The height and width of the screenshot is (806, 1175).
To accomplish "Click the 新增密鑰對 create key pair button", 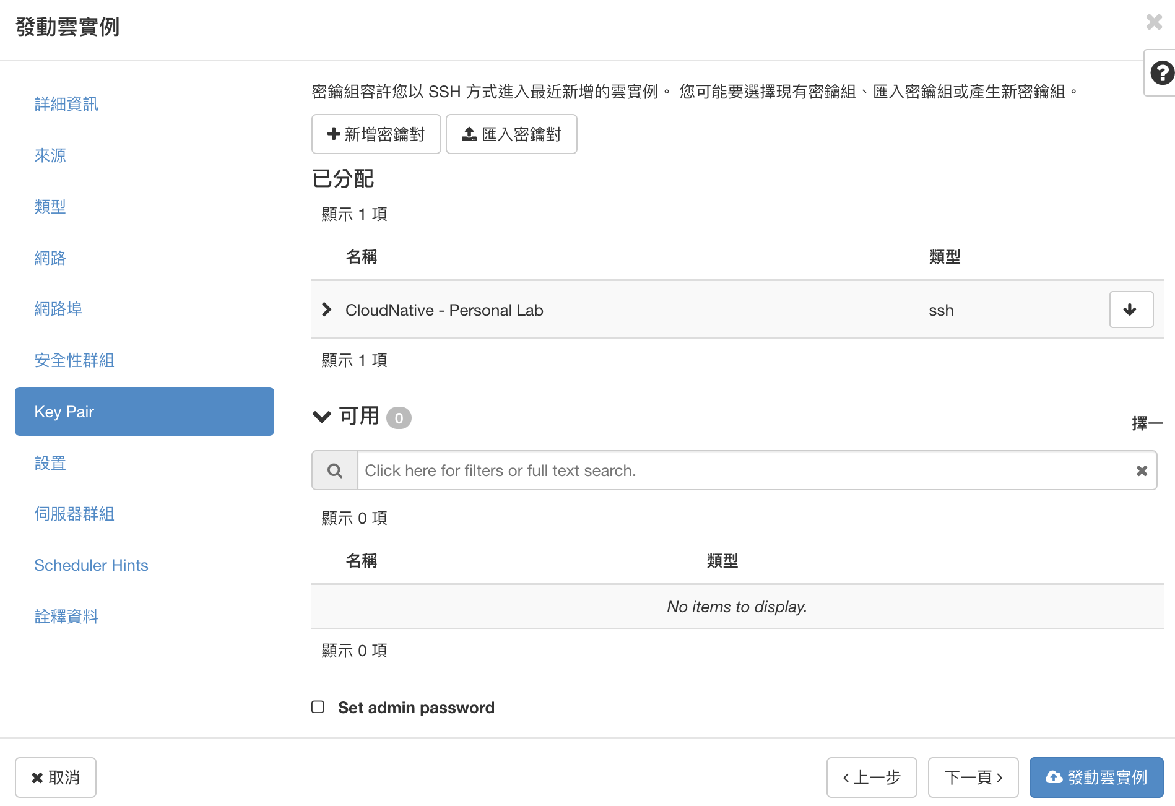I will (x=376, y=134).
